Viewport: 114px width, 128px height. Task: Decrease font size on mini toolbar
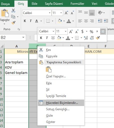(77, 32)
